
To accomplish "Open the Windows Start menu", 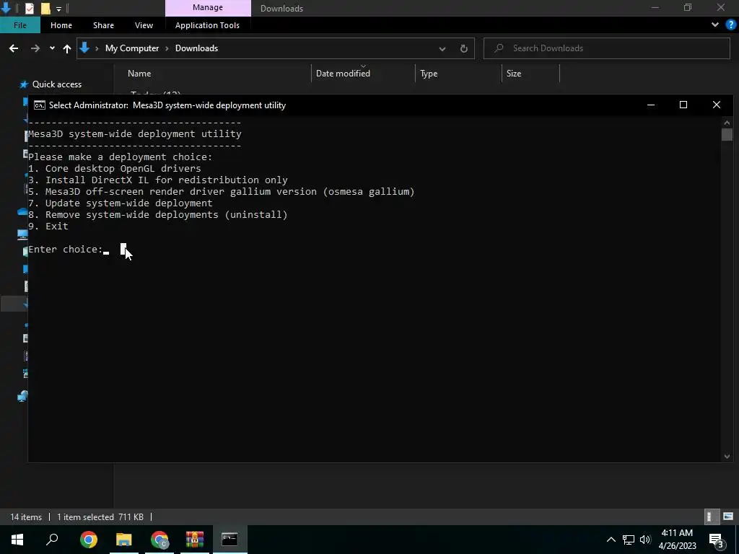I will [17, 540].
